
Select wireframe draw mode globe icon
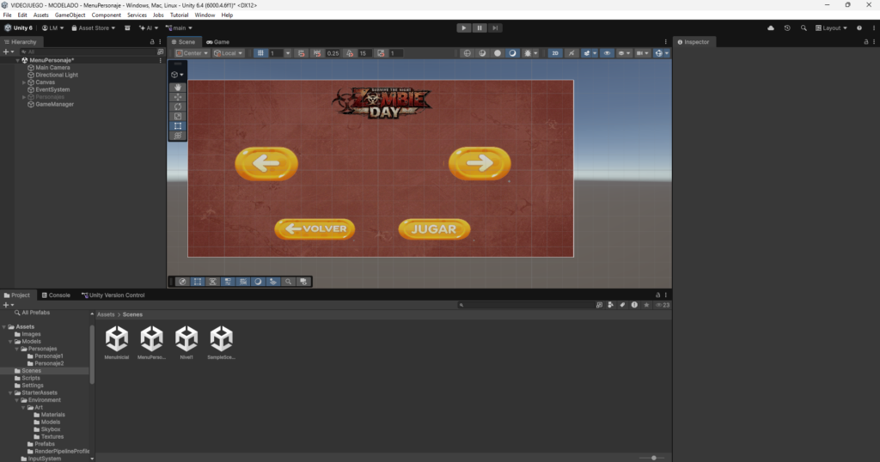(467, 53)
